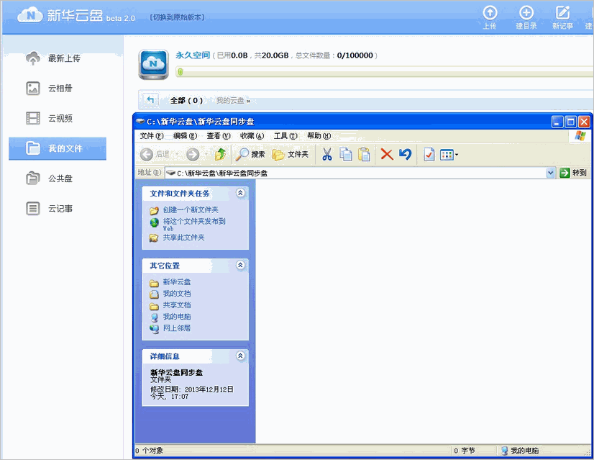Image resolution: width=594 pixels, height=460 pixels.
Task: Click the permanent space cloud drive icon
Action: pyautogui.click(x=153, y=65)
